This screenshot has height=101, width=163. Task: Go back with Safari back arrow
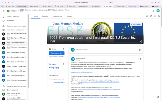pos(9,2)
